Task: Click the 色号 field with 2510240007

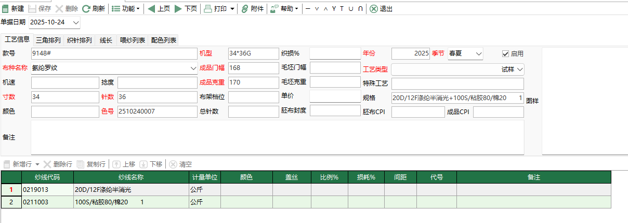Action: point(157,112)
